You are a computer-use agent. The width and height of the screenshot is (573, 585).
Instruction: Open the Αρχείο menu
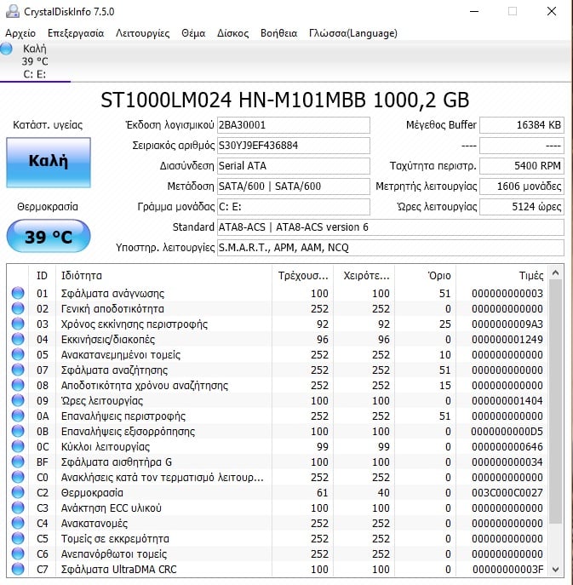20,33
